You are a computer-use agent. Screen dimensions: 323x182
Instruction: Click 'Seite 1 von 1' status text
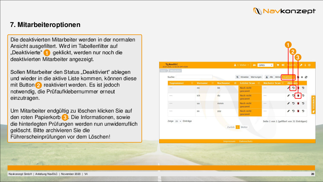pos(270,121)
